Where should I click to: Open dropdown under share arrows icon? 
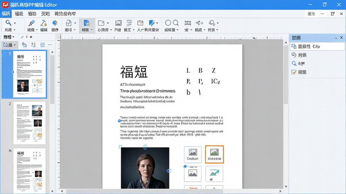(204, 30)
